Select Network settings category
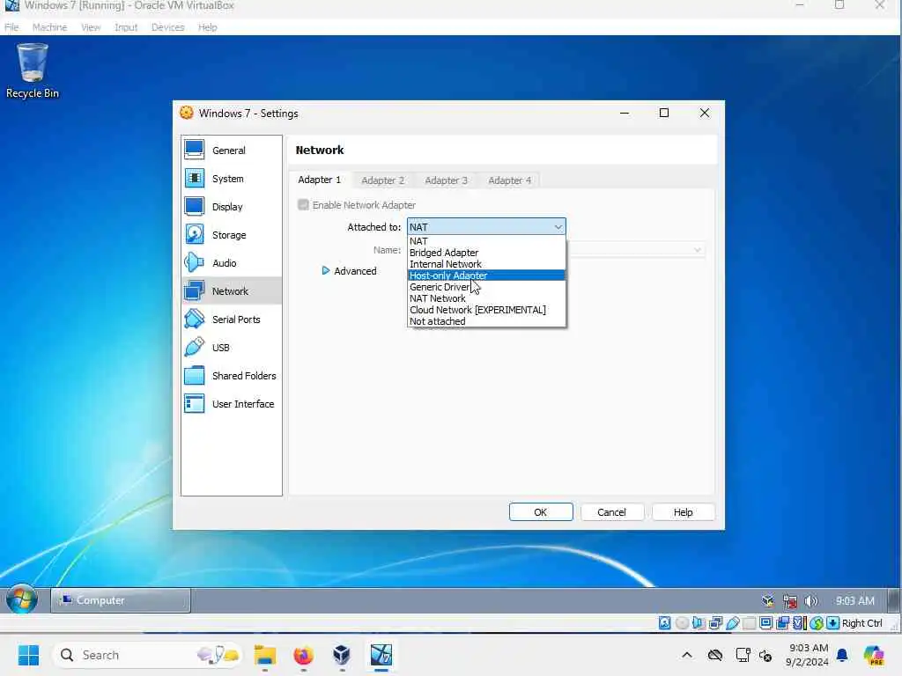Screen dimensions: 902x676 [232, 290]
